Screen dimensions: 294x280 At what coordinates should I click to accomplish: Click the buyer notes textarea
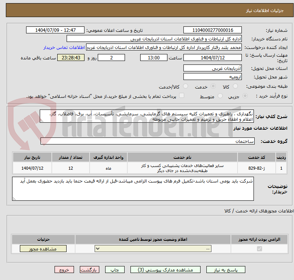click(x=133, y=189)
